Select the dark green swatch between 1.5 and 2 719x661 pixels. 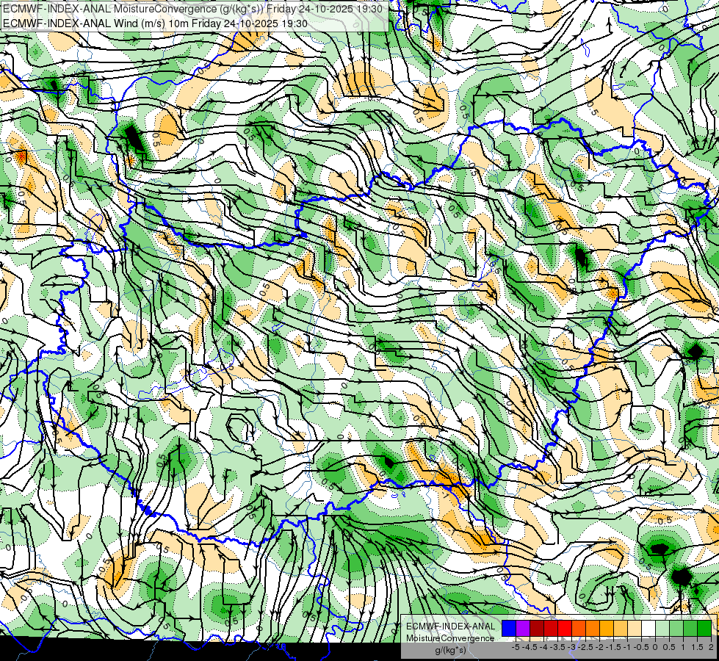click(x=704, y=629)
